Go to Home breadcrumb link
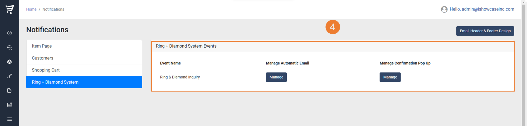 pyautogui.click(x=31, y=9)
